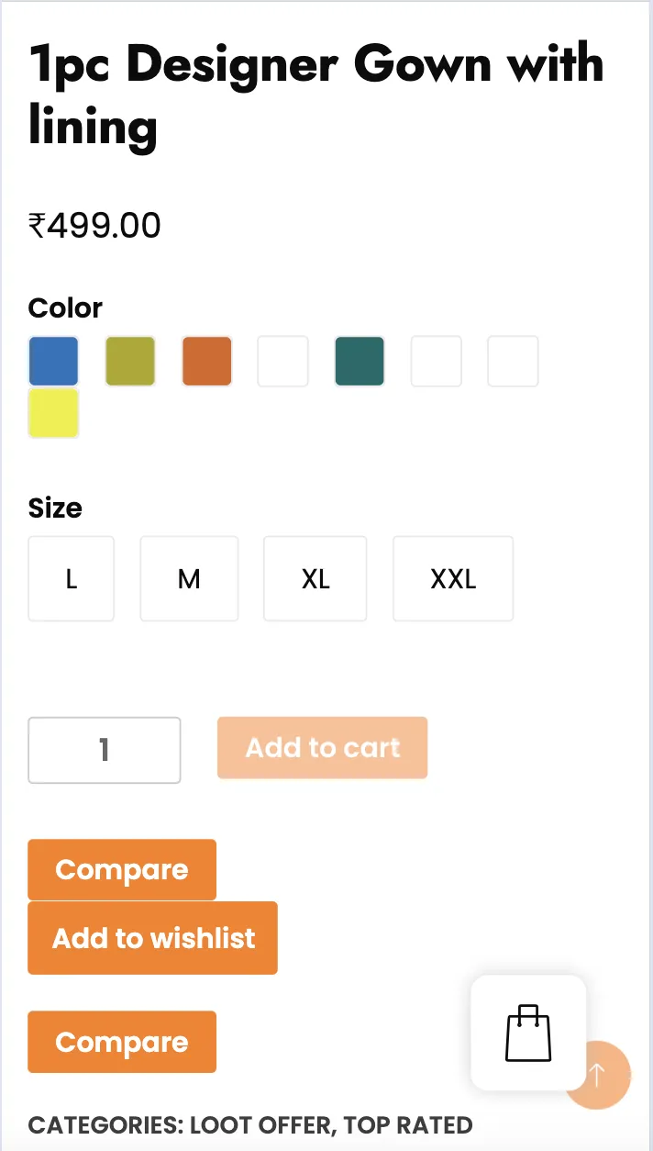Choose the olive green color swatch
Screen dimensions: 653x1151
[130, 361]
